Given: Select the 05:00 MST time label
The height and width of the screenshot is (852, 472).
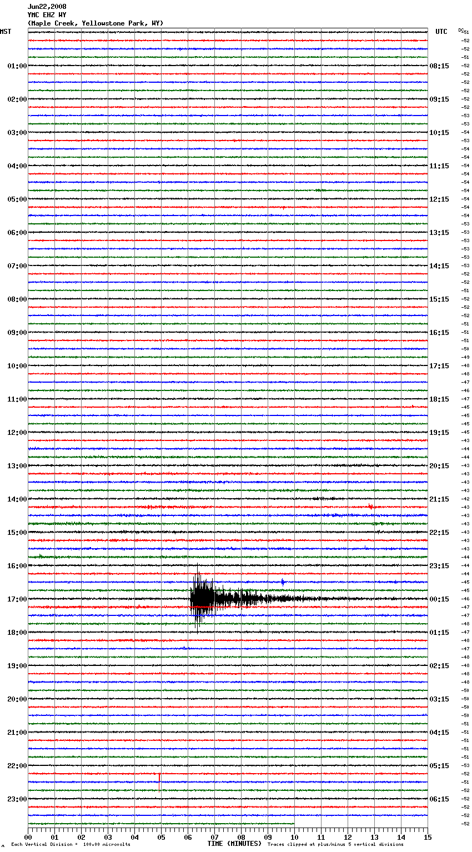Looking at the screenshot, I should [17, 199].
